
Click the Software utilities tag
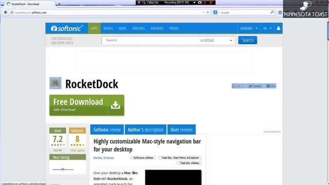[x=143, y=158]
